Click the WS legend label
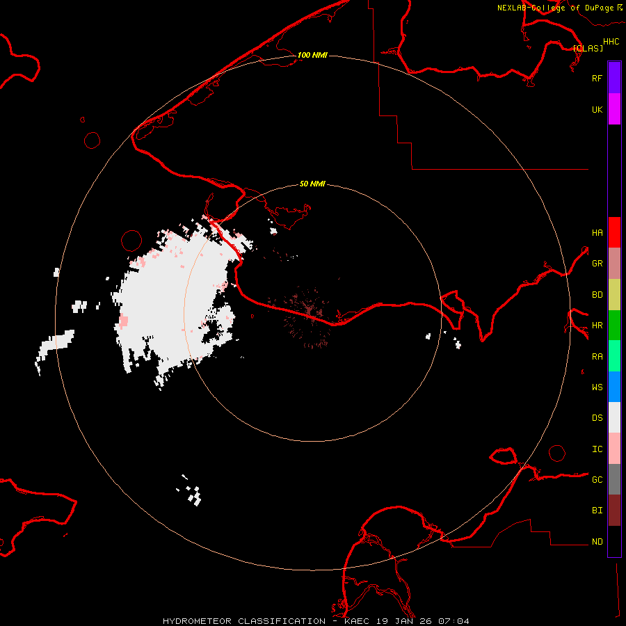The image size is (626, 626). coord(597,387)
